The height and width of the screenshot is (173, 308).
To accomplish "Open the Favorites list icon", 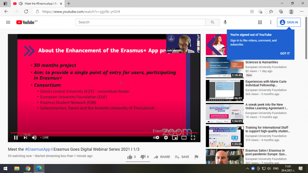I will (x=271, y=12).
